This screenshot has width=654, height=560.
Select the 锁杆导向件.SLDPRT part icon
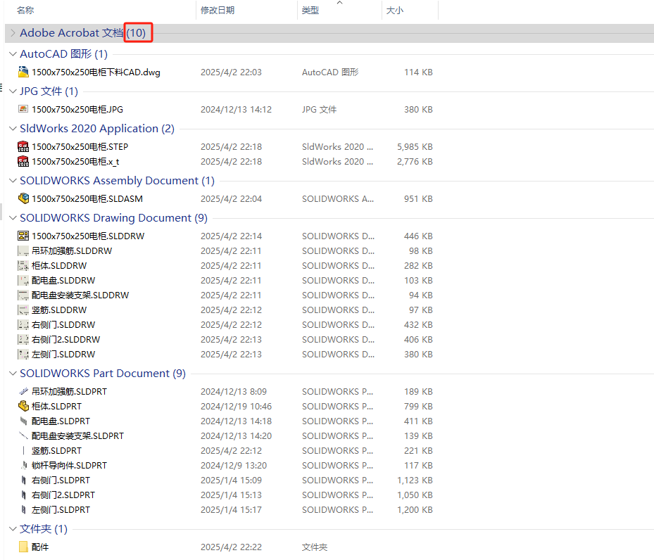[23, 465]
